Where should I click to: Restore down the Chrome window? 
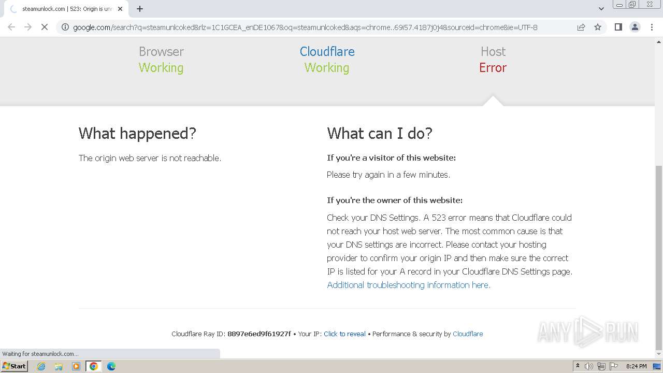pos(632,5)
